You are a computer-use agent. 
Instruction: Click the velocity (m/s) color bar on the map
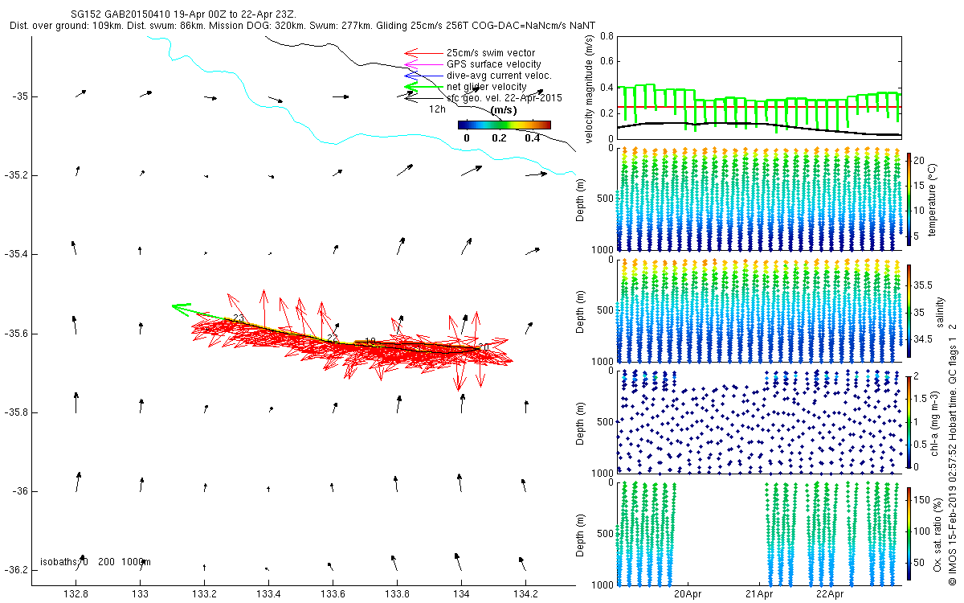pyautogui.click(x=504, y=125)
